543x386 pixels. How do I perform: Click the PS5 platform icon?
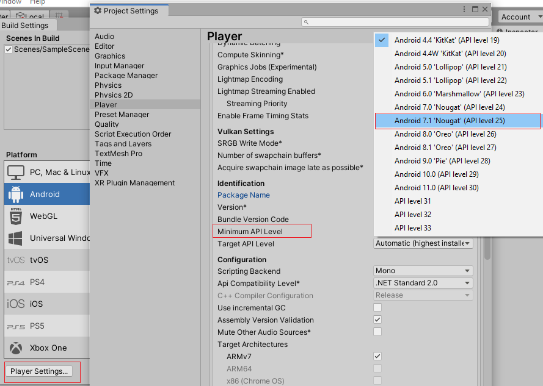pyautogui.click(x=16, y=326)
